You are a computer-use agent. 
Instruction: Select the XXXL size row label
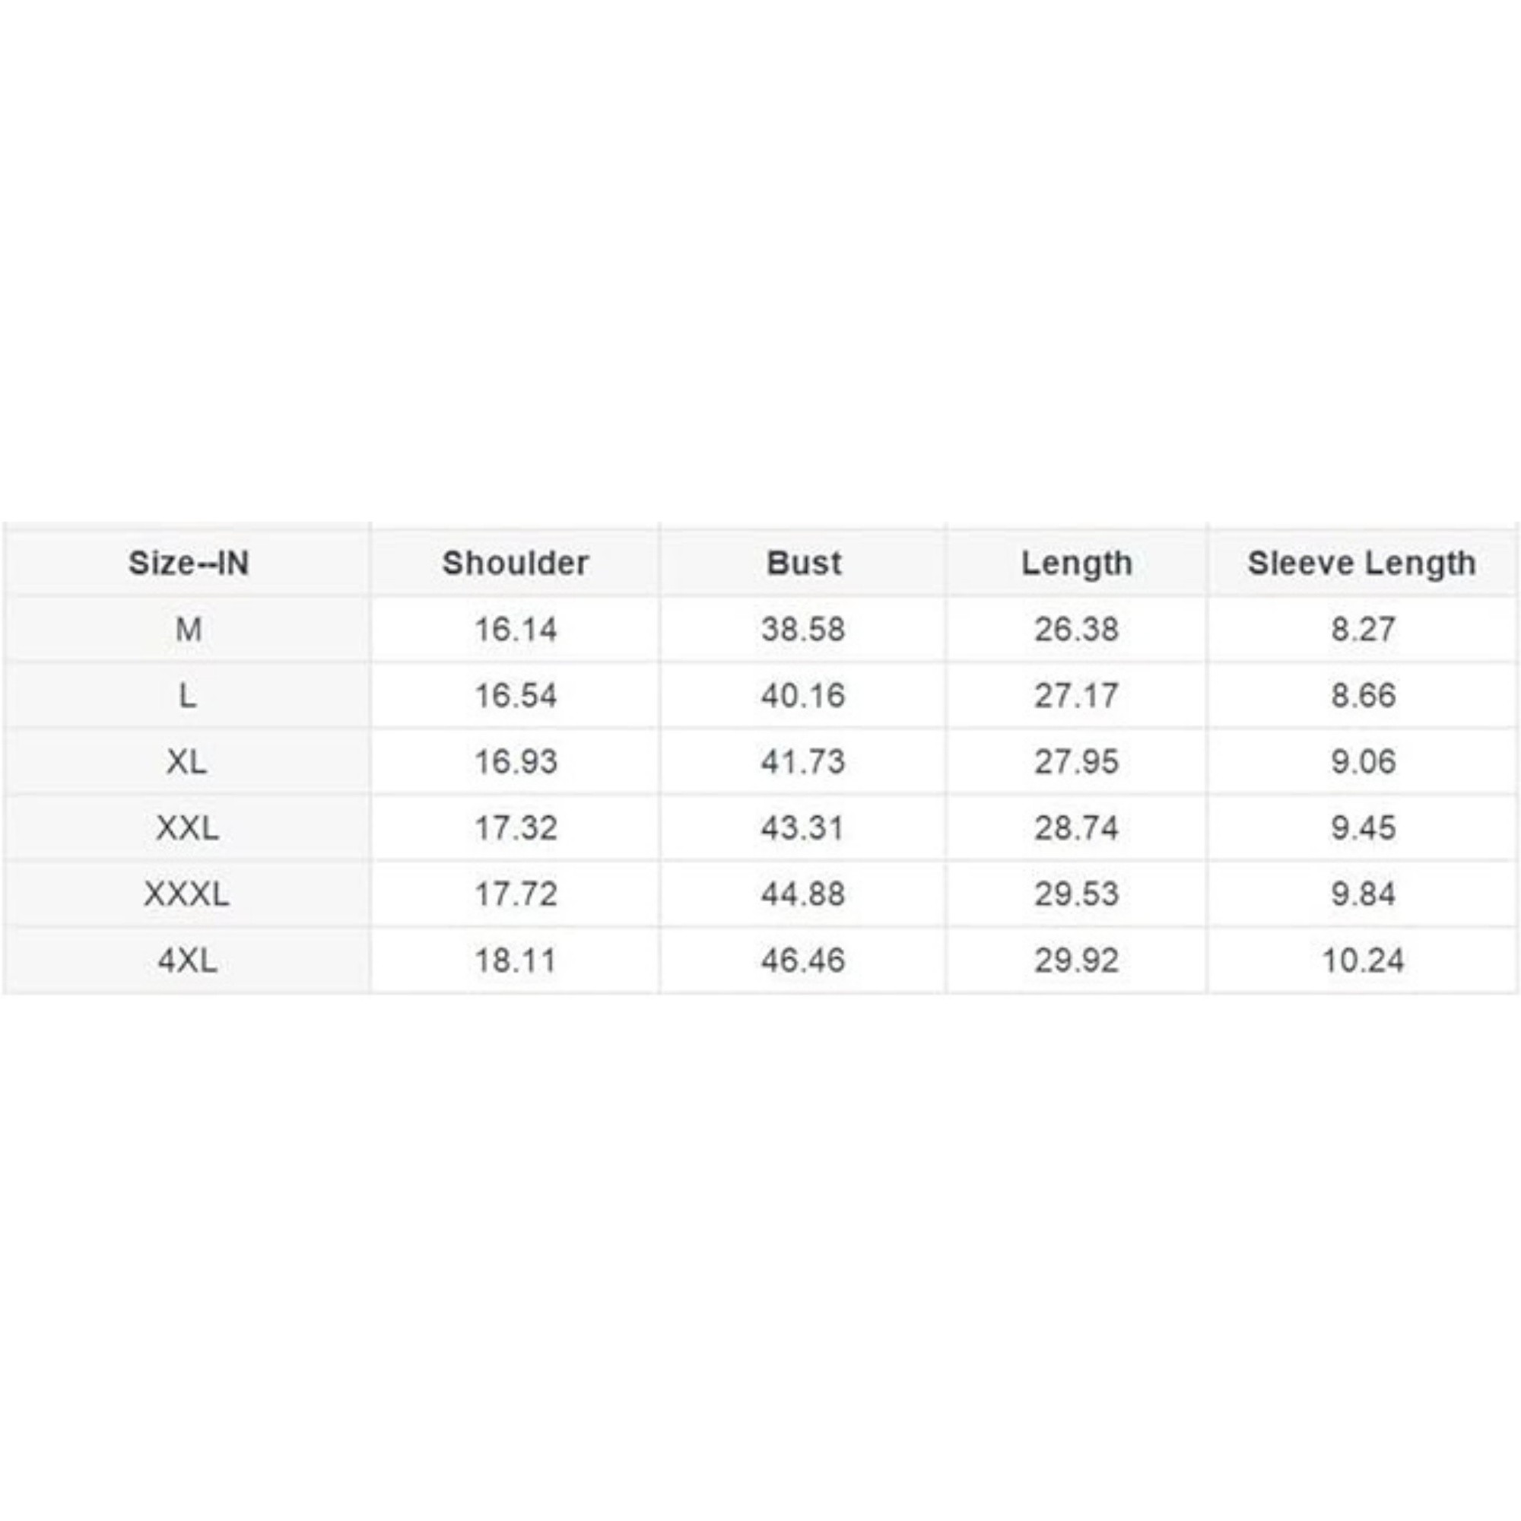(x=187, y=894)
